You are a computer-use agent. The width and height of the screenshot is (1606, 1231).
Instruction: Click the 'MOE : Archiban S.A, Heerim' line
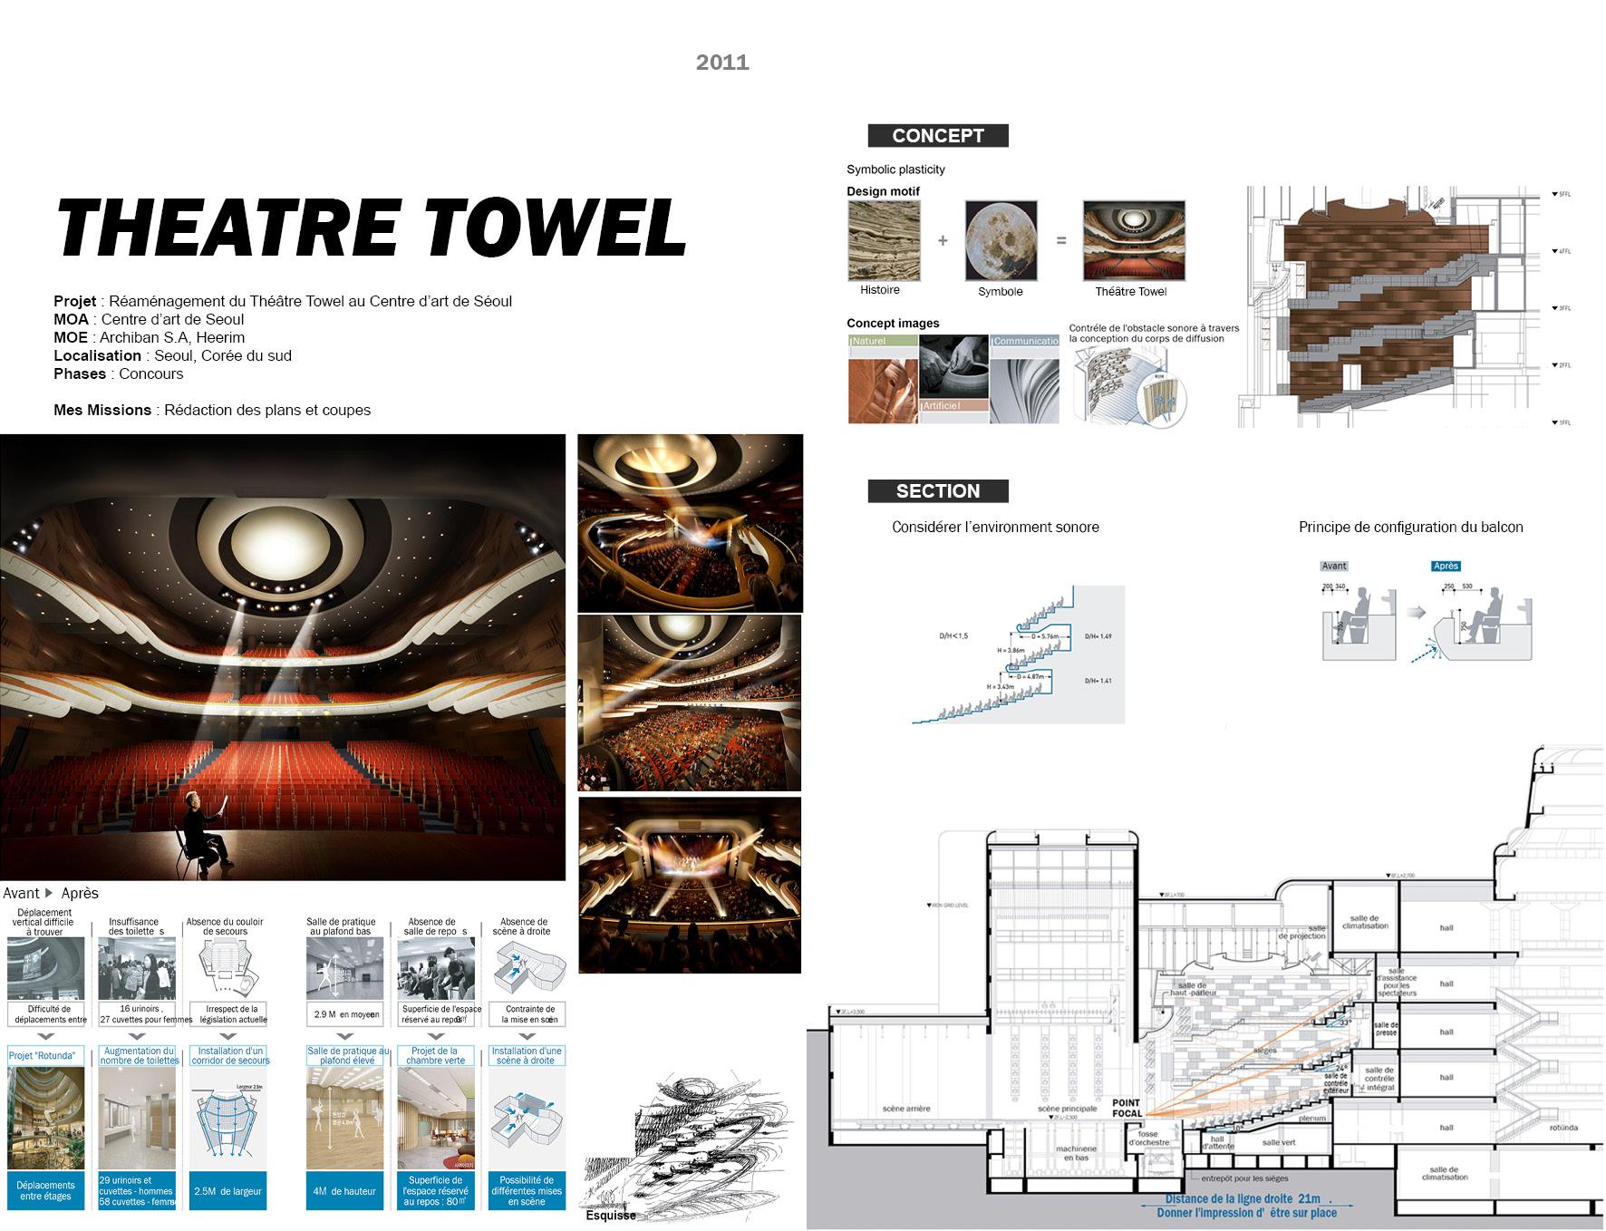(150, 337)
